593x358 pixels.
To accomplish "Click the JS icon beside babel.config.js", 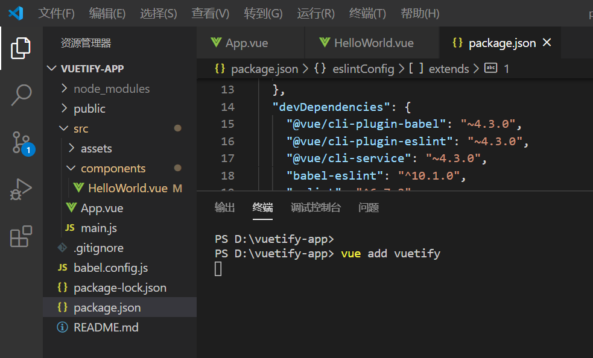I will (x=62, y=268).
